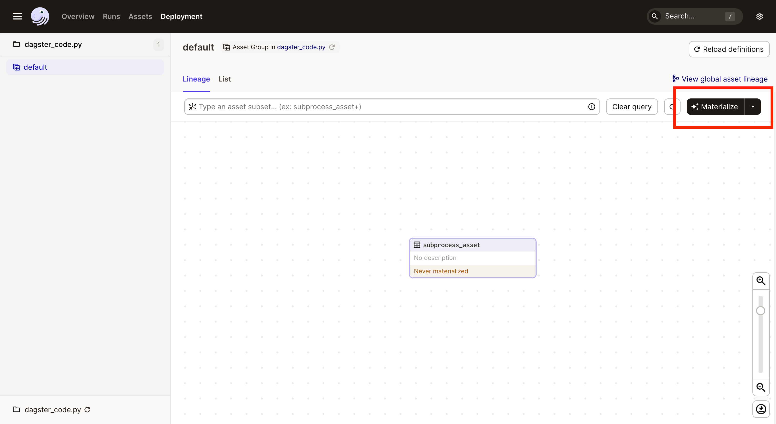Zoom out on the lineage graph
The width and height of the screenshot is (776, 424).
click(x=761, y=387)
